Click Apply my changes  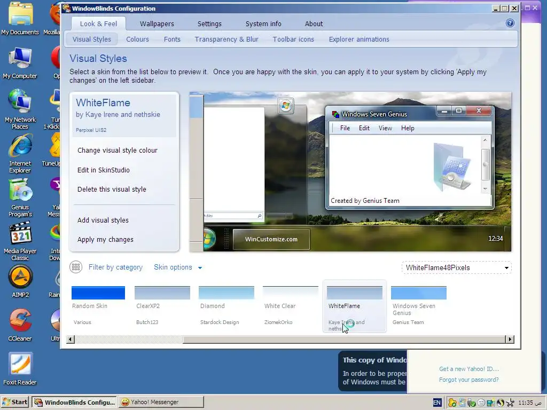(x=105, y=240)
